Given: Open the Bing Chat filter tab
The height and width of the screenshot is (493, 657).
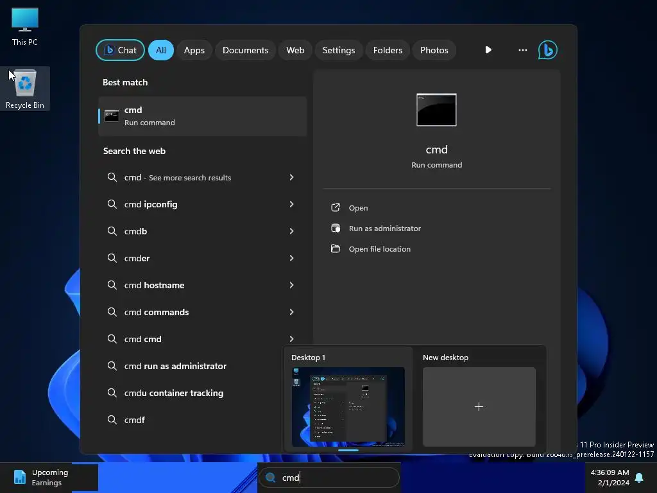Looking at the screenshot, I should [x=120, y=50].
